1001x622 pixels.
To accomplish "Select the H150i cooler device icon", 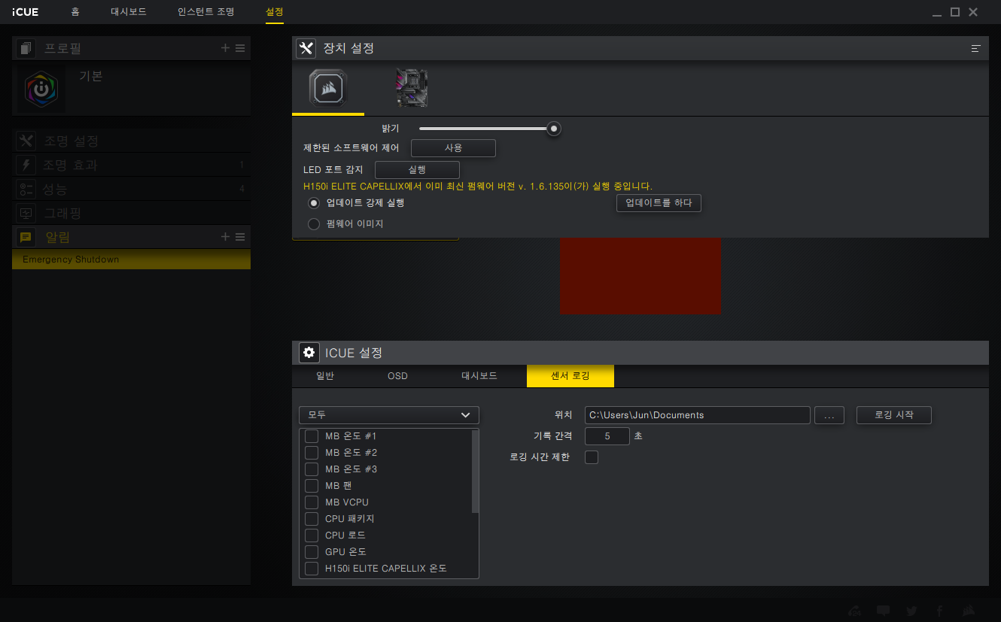I will click(328, 89).
